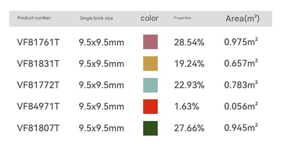Click product number VF81831T
Image resolution: width=283 pixels, height=159 pixels.
(38, 64)
